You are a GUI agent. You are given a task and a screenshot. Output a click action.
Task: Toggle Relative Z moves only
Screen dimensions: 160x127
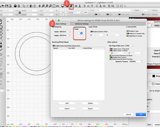pos(128,34)
